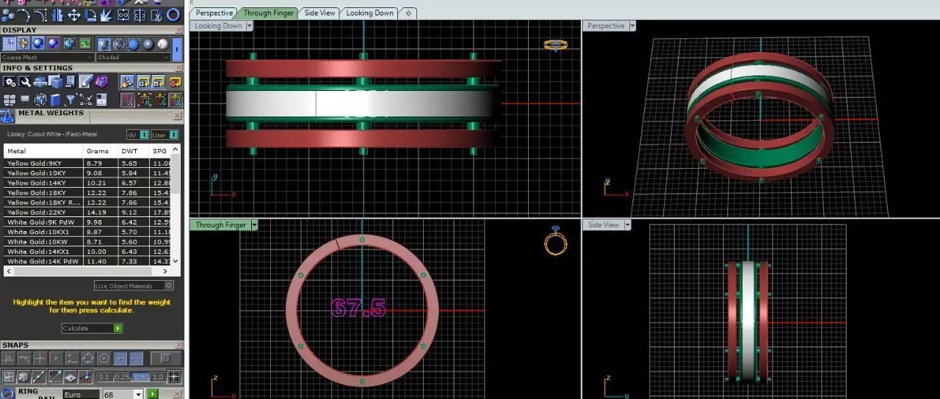Click the split with scissors tool icon
This screenshot has height=399, width=940.
point(156,15)
